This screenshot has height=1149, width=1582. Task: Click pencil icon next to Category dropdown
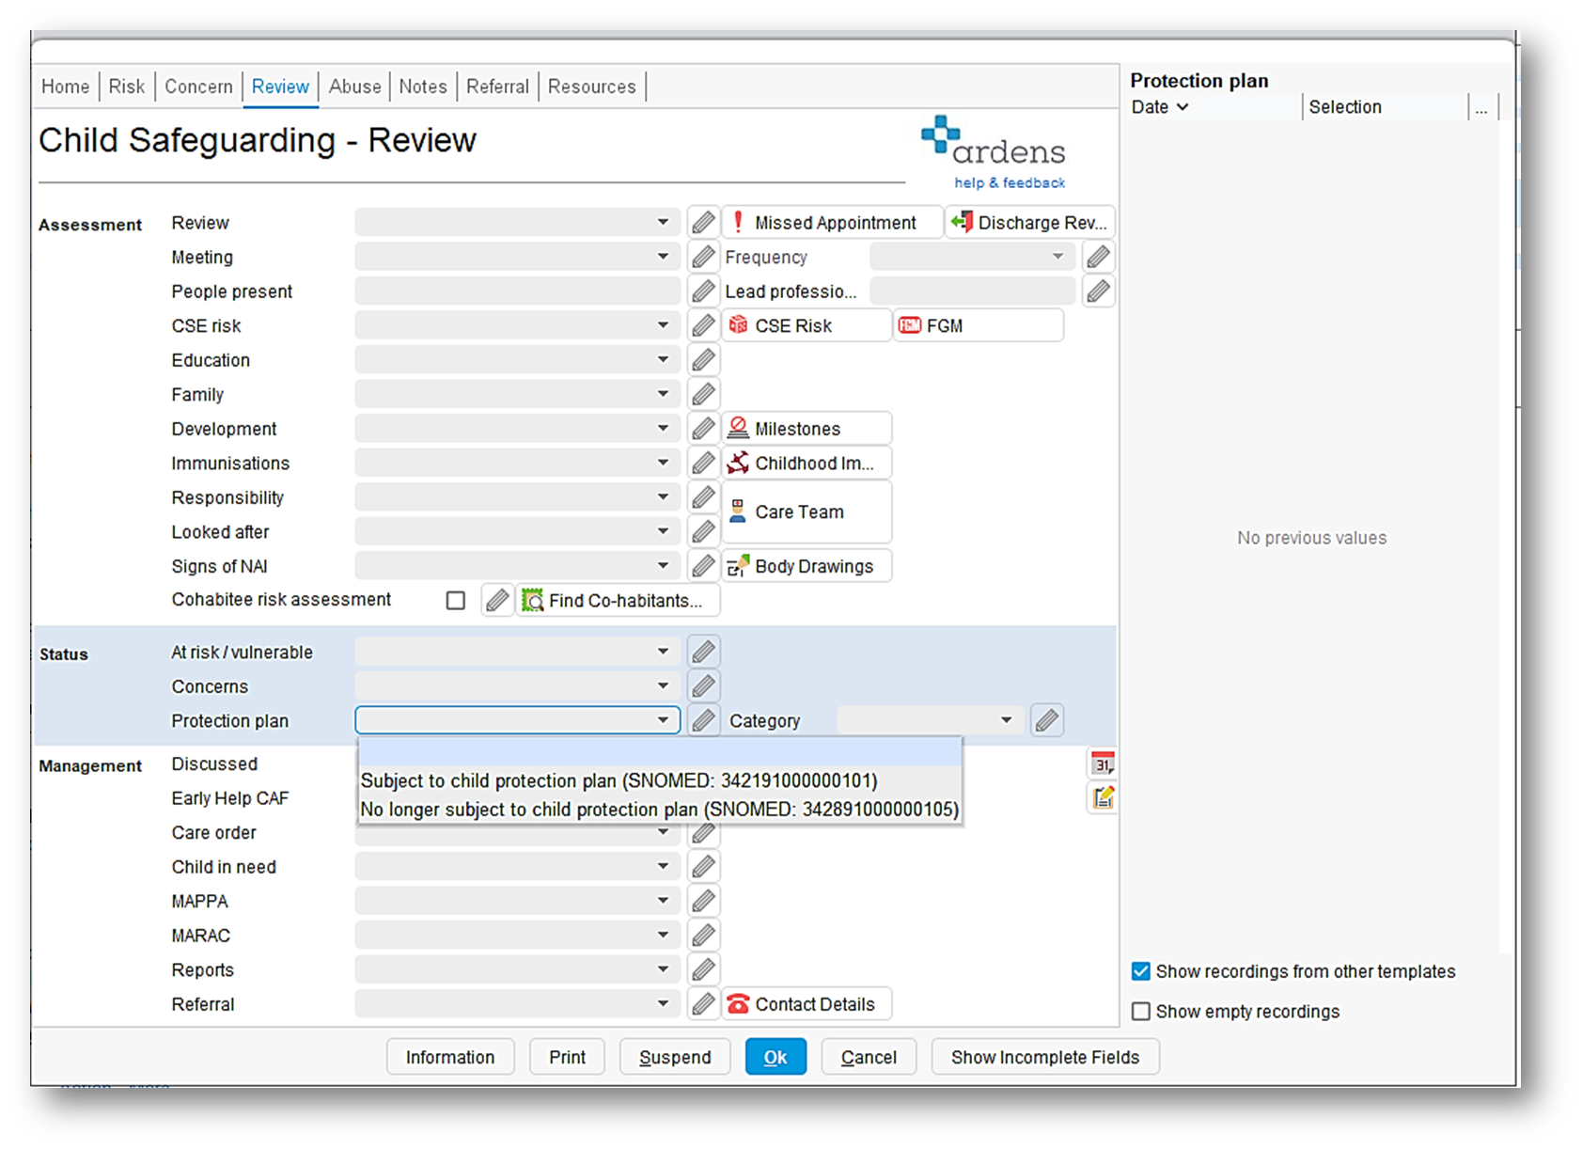point(1046,720)
